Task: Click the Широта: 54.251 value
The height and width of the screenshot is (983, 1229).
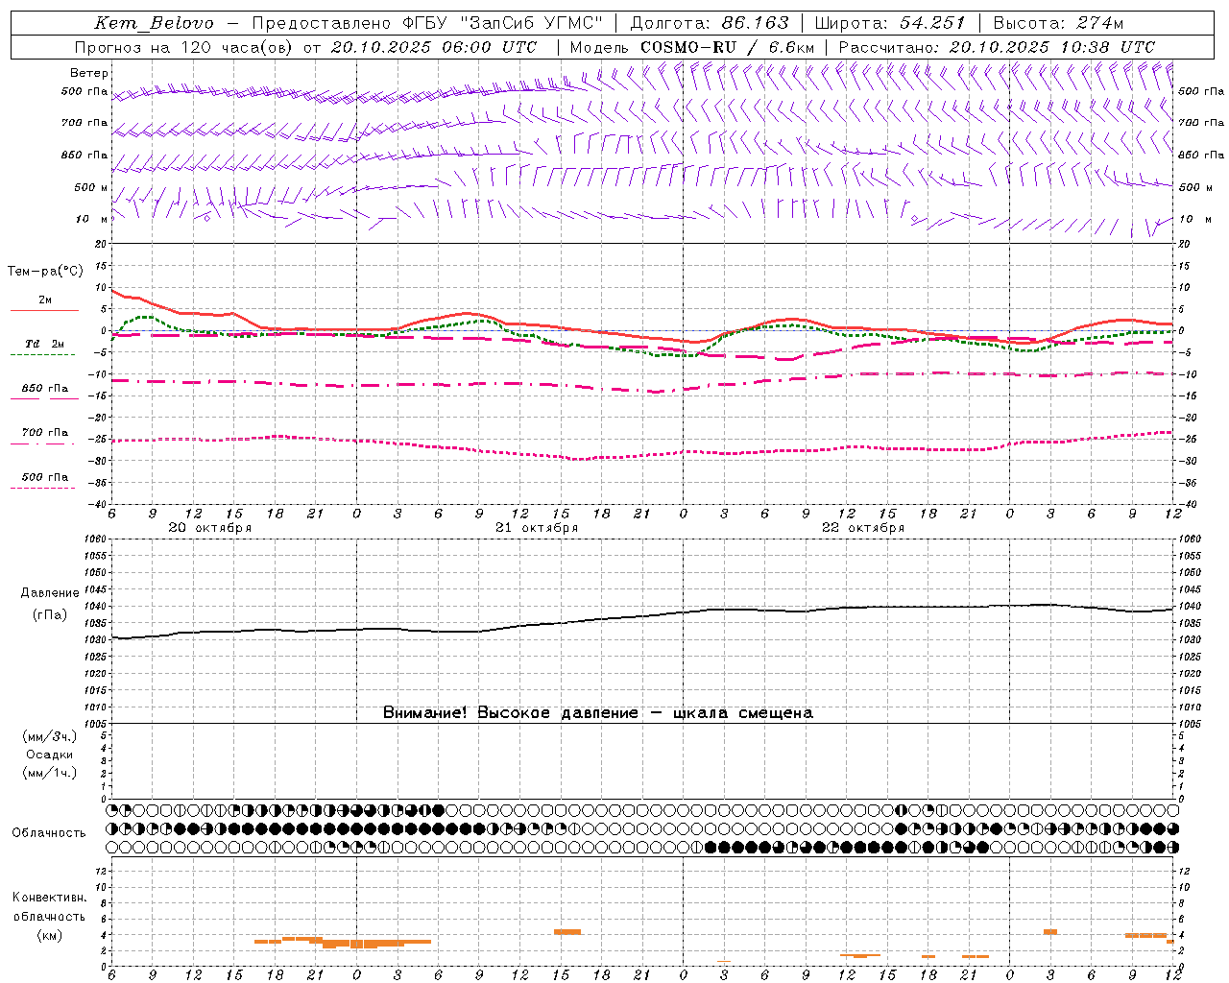Action: click(x=889, y=23)
